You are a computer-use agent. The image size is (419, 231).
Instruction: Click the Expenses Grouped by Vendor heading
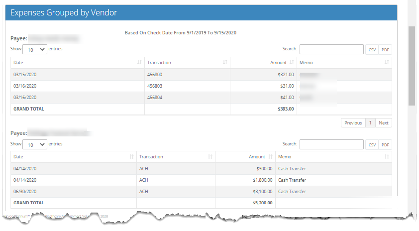pyautogui.click(x=64, y=12)
